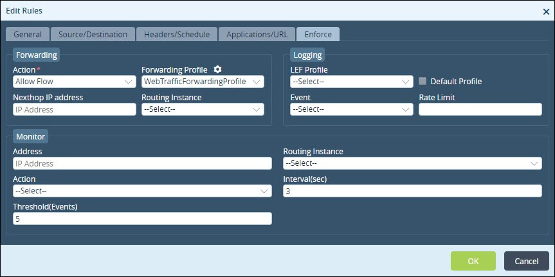
Task: Select the Applications/URL tab
Action: 257,34
